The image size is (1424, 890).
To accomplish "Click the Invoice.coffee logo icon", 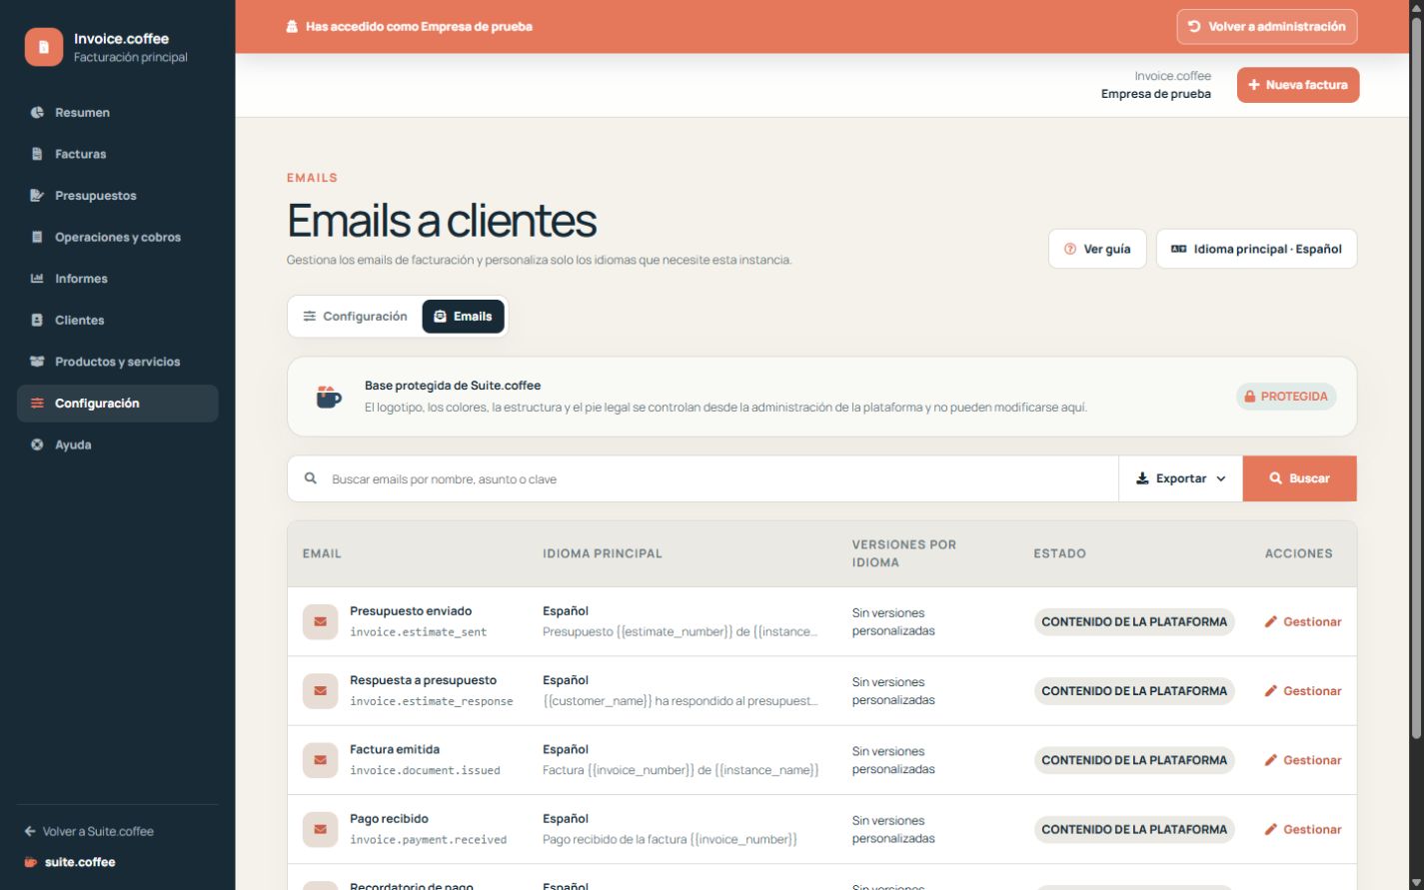I will 43,47.
